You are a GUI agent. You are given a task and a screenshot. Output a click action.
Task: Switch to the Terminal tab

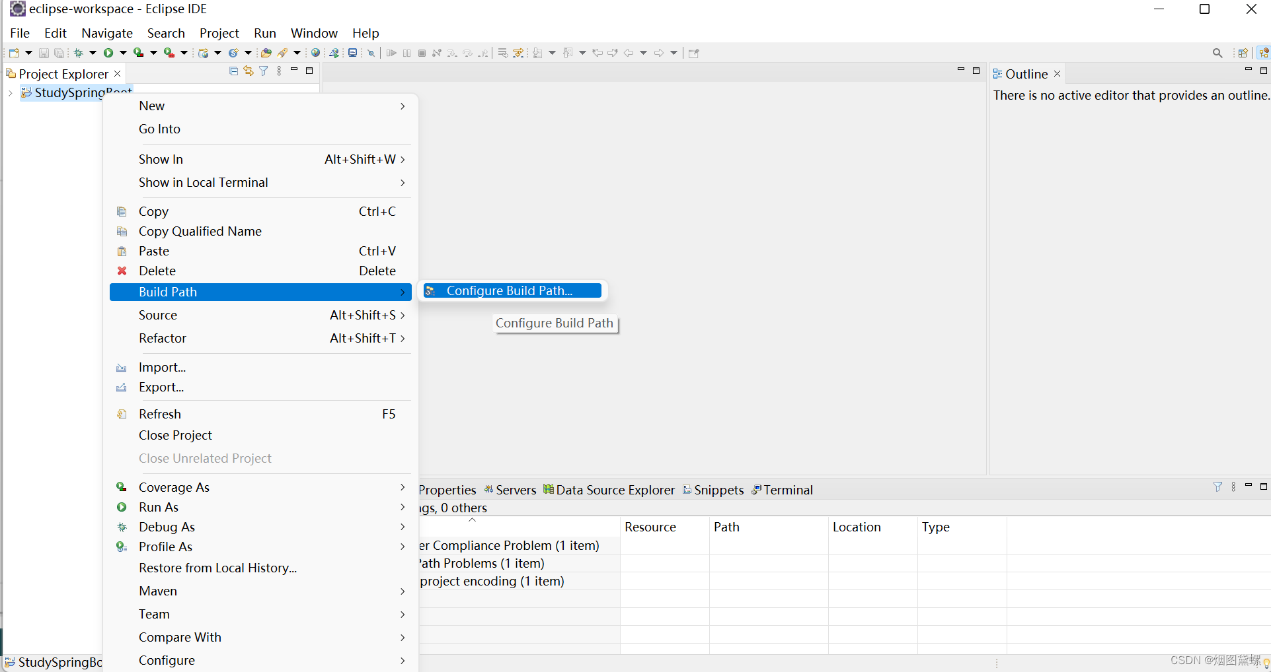(782, 490)
